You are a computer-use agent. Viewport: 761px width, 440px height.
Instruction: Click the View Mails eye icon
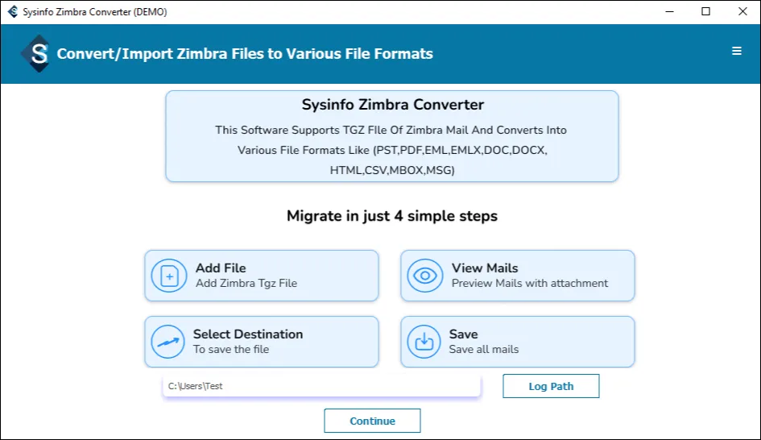423,276
